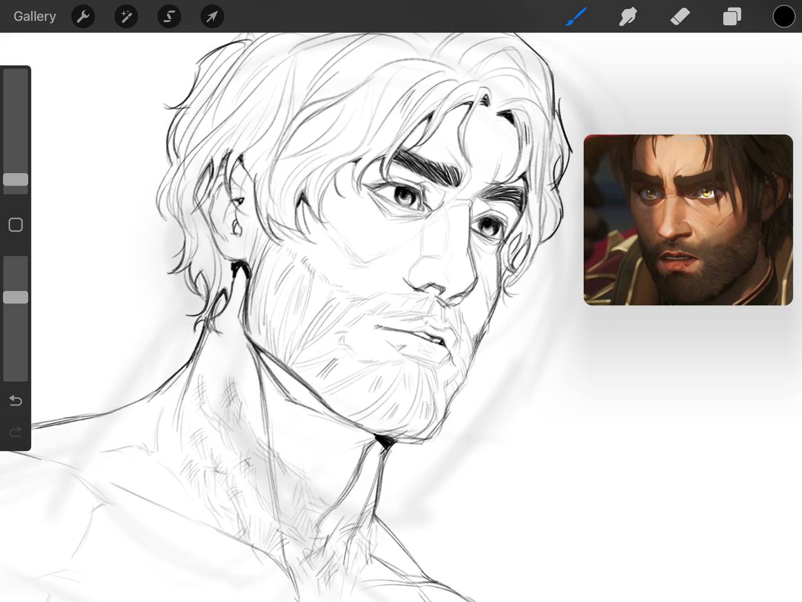Image resolution: width=802 pixels, height=602 pixels.
Task: Open the Actions wrench menu
Action: 83,16
